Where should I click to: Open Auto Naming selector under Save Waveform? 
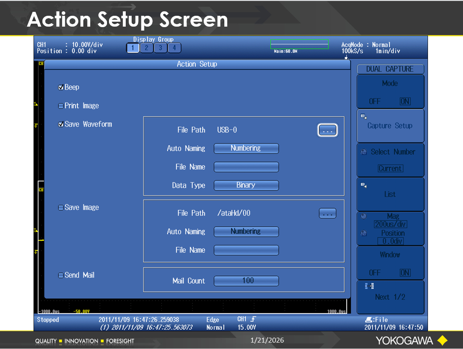point(246,148)
